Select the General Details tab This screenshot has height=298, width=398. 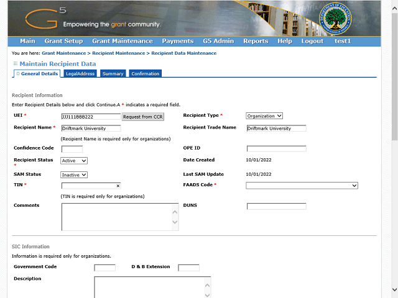click(37, 73)
